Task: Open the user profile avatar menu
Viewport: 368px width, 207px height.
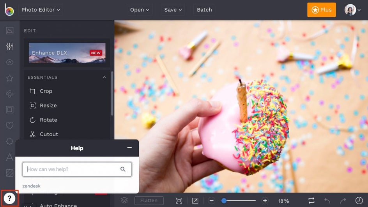Action: 352,10
